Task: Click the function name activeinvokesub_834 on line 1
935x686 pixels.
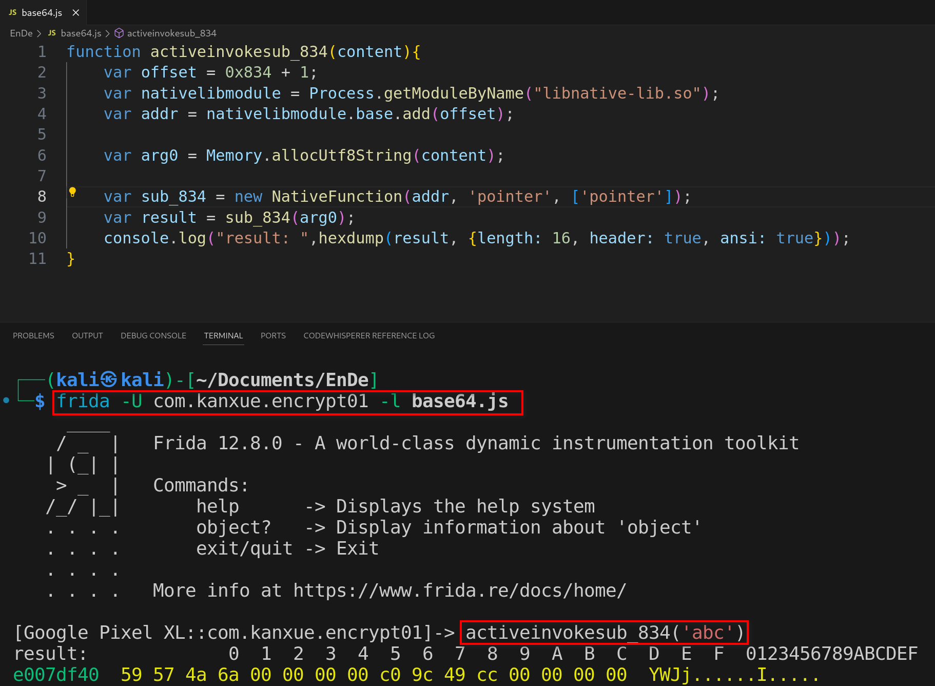Action: click(239, 52)
